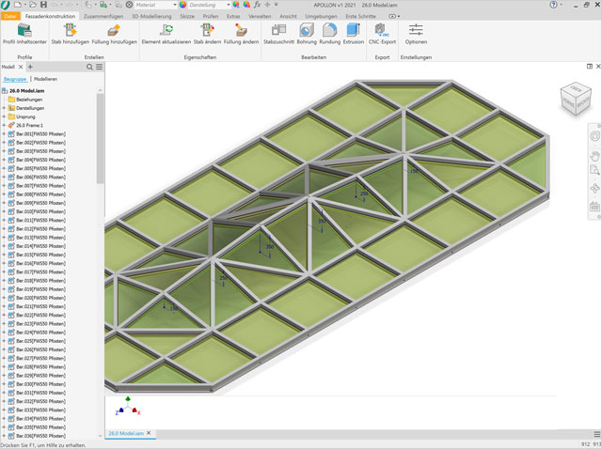Viewport: 602px width, 449px height.
Task: Expand the 26.0 Frame:1 tree node
Action: click(4, 124)
